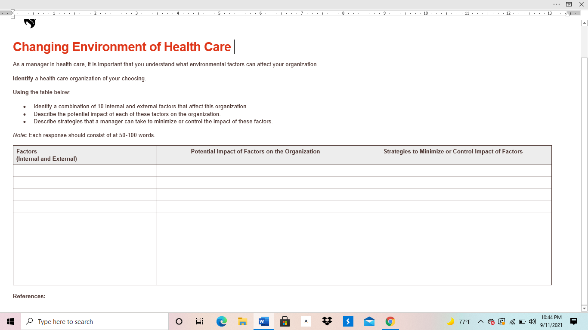Open the Mail app on taskbar
588x330 pixels.
coord(369,321)
